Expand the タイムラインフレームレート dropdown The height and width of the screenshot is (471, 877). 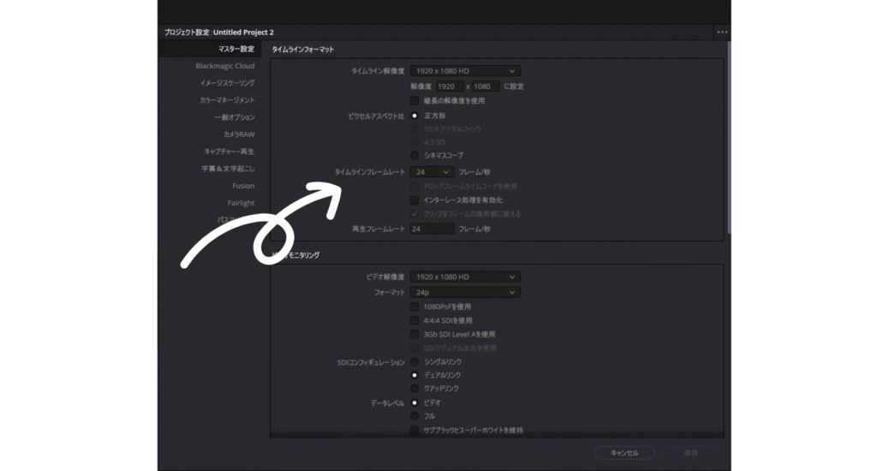pyautogui.click(x=430, y=172)
